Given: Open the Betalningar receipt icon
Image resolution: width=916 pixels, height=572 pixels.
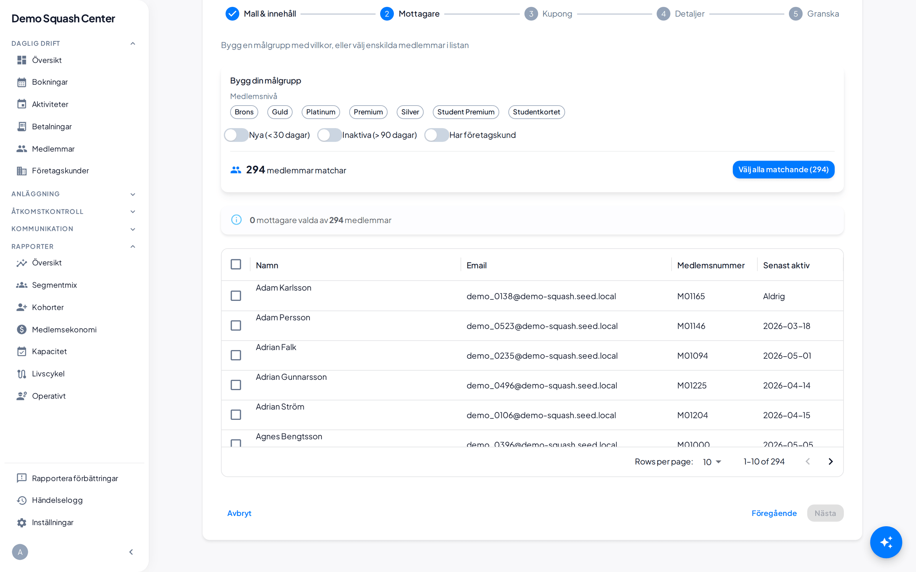Looking at the screenshot, I should 22,126.
